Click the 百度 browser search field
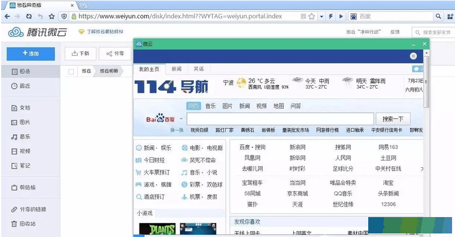This screenshot has height=237, width=455. tap(395, 16)
